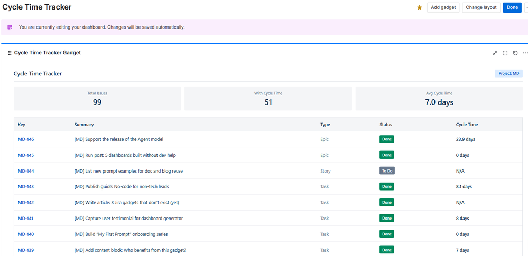528x256 pixels.
Task: Click the Change layout button
Action: click(481, 7)
